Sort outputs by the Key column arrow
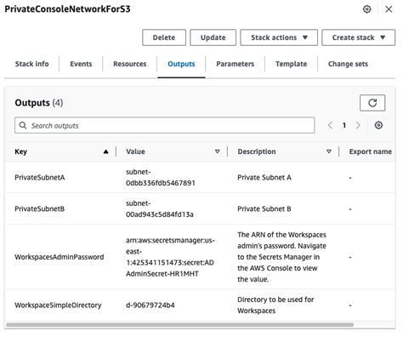The width and height of the screenshot is (403, 337). coord(105,151)
